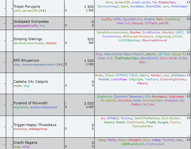
Task: Select Godspeed Scolipedes team name
Action: pos(31,21)
